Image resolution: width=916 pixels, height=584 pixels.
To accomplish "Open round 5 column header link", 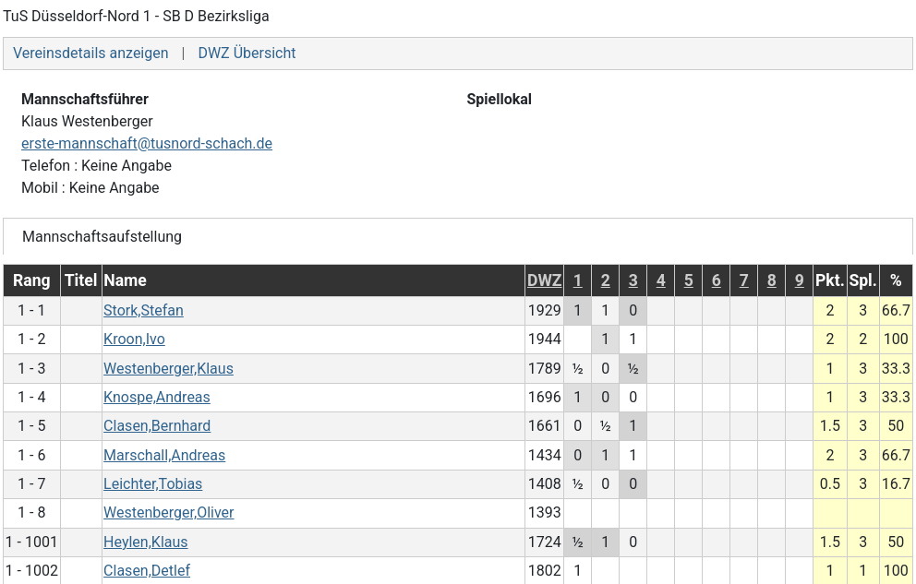I will [x=688, y=280].
